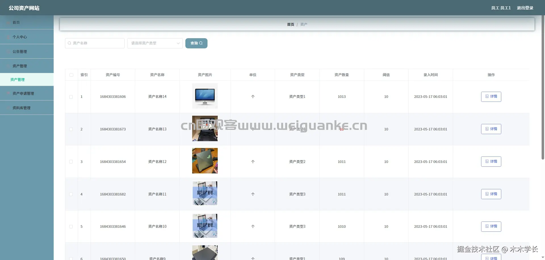Image resolution: width=545 pixels, height=260 pixels.
Task: Open the iMac photo of 资产名称14
Action: pyautogui.click(x=205, y=96)
